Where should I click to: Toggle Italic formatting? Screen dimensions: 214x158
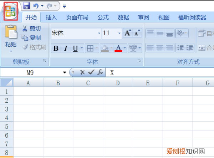[66, 49]
